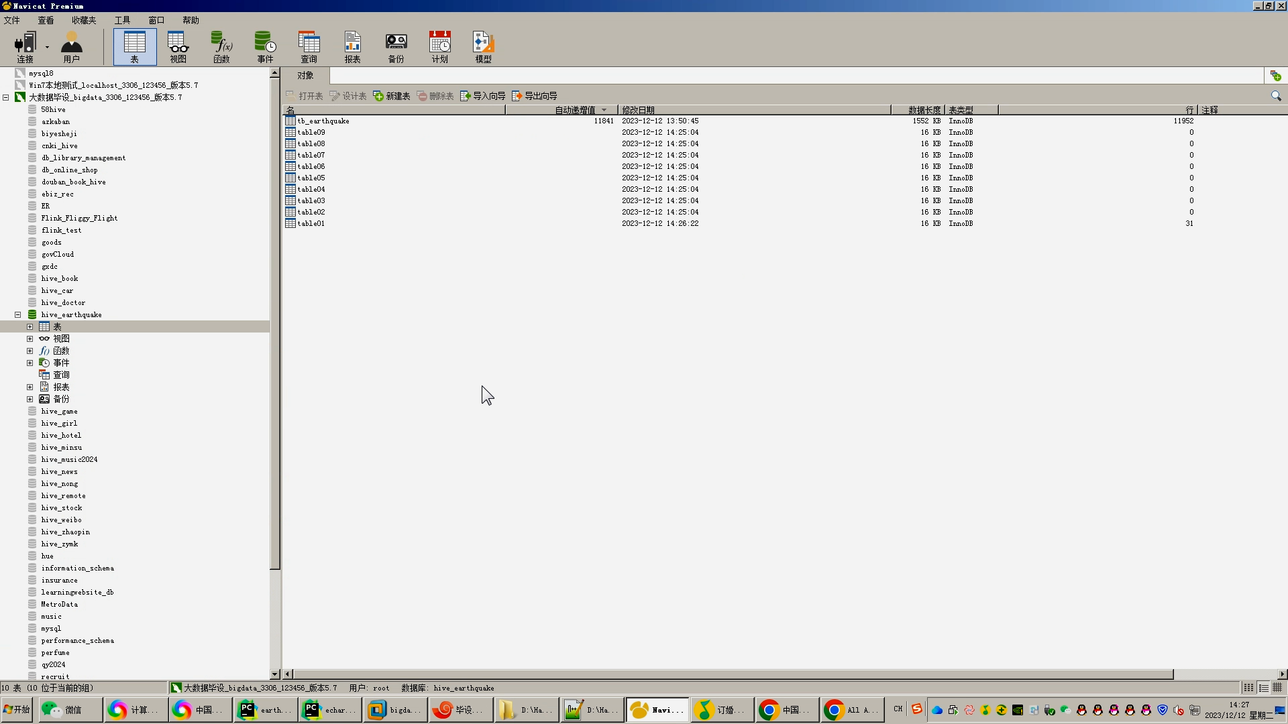Select the tb_earthquake table row
The image size is (1288, 724).
tap(323, 121)
